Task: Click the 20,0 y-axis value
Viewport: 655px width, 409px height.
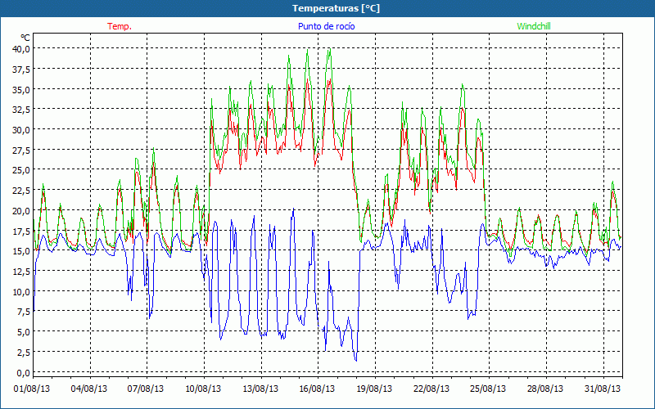Action: coord(21,211)
